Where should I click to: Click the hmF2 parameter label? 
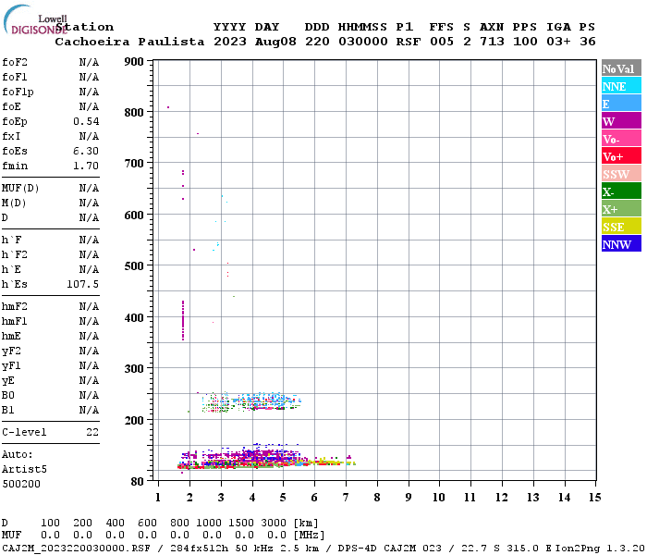click(x=15, y=307)
